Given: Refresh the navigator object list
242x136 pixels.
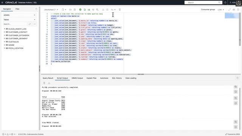Looking at the screenshot, I should click(29, 24).
